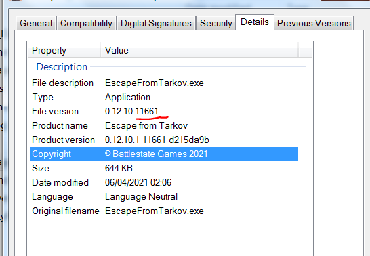
Task: Select the Date modified property label
Action: pyautogui.click(x=60, y=182)
